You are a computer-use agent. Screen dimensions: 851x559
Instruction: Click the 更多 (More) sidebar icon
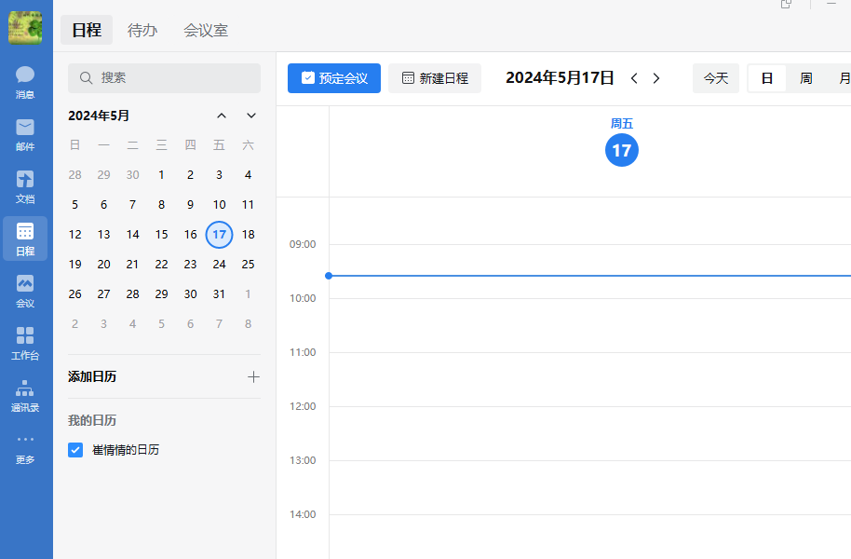pyautogui.click(x=25, y=447)
